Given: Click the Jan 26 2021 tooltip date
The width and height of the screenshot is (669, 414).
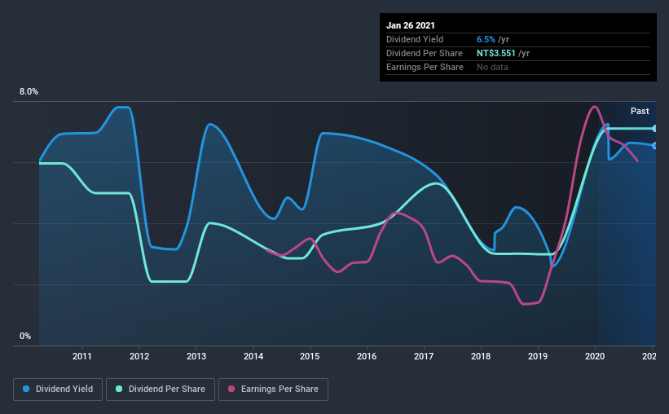Looking at the screenshot, I should [411, 25].
